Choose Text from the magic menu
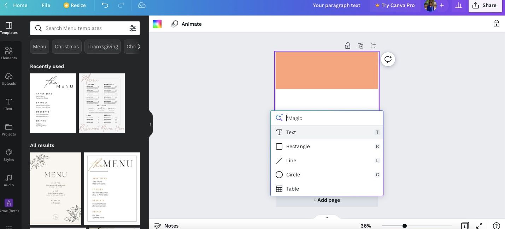The width and height of the screenshot is (505, 229). pos(327,132)
